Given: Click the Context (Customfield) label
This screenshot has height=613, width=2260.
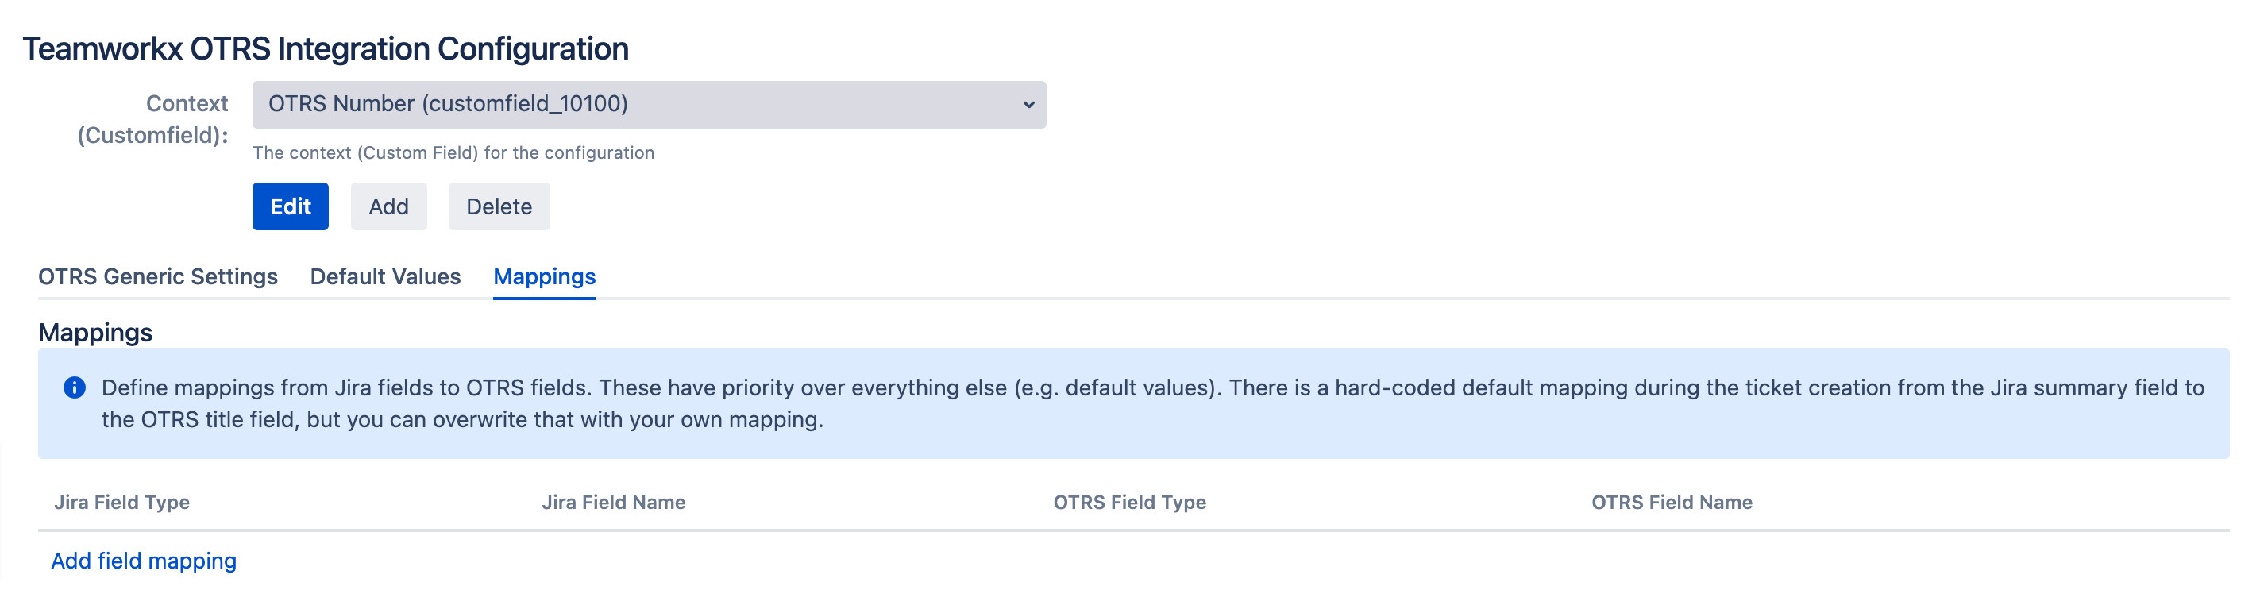Looking at the screenshot, I should click(153, 119).
